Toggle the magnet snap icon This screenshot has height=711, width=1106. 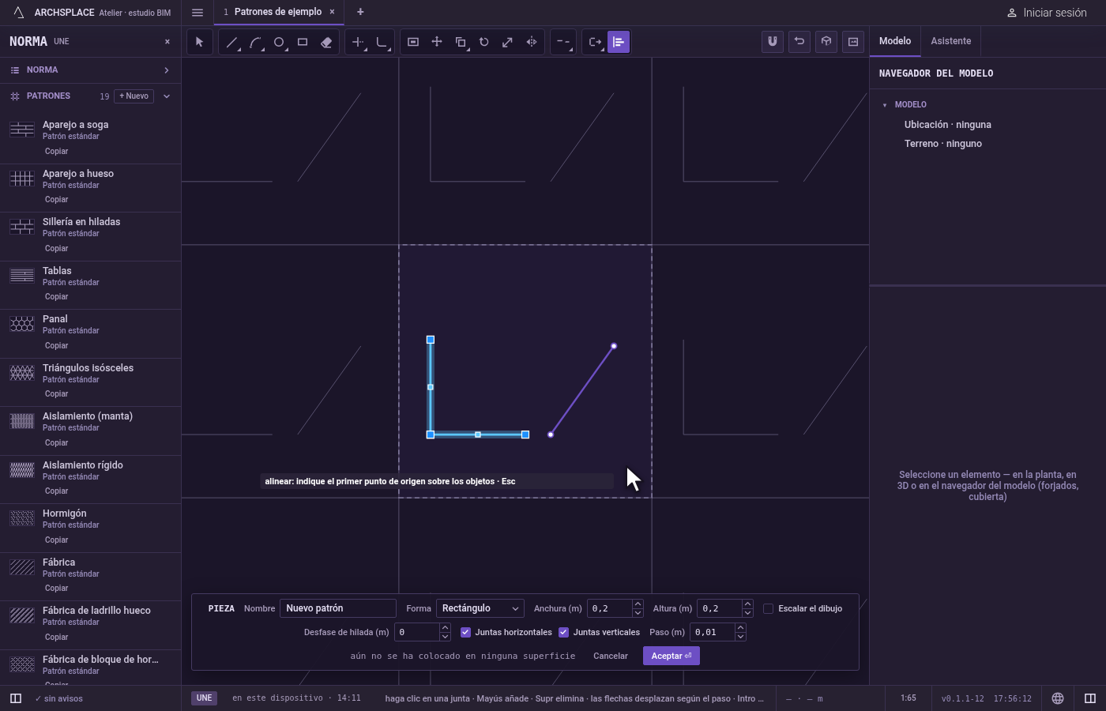tap(773, 42)
